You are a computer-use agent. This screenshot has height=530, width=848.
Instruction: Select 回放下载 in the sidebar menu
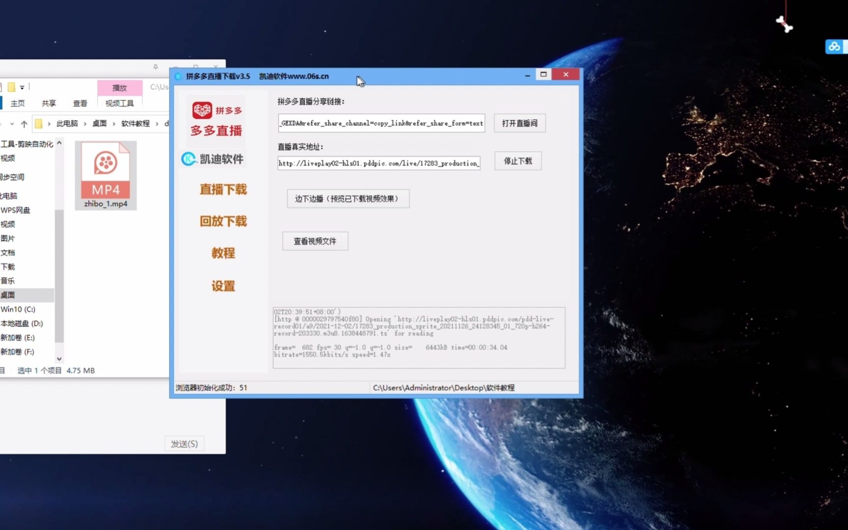pyautogui.click(x=223, y=221)
